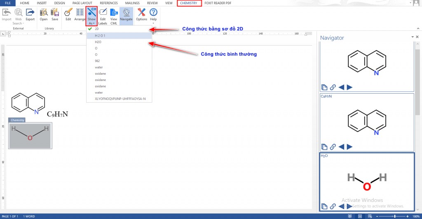Switch to Read Mode view

click(x=350, y=216)
